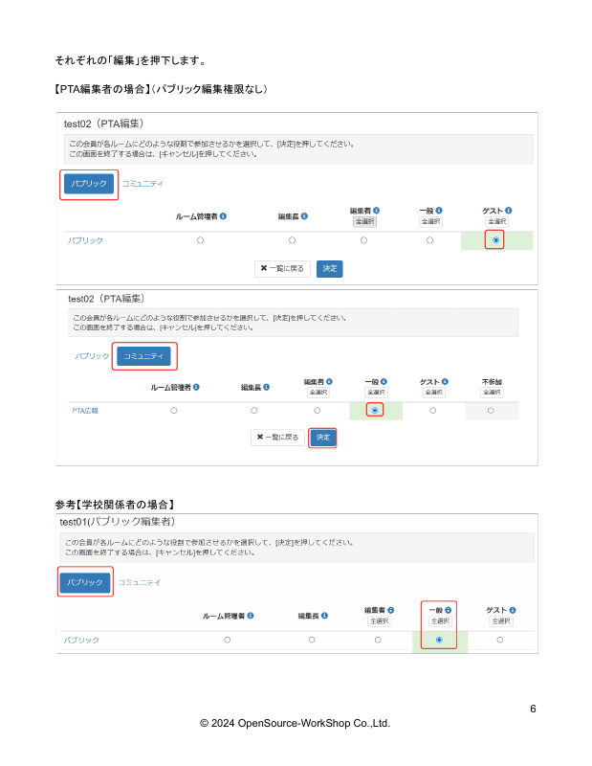Select ルーム管理者 radio in test02 パブリック row
Image resolution: width=592 pixels, height=766 pixels.
(x=200, y=240)
